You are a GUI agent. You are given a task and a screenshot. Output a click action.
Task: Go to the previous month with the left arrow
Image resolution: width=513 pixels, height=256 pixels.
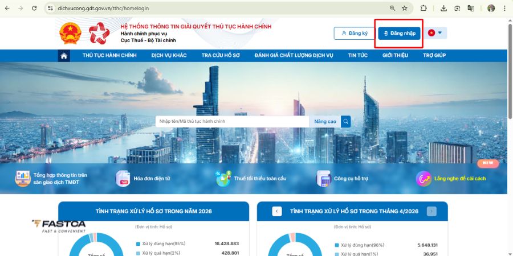[x=277, y=211]
